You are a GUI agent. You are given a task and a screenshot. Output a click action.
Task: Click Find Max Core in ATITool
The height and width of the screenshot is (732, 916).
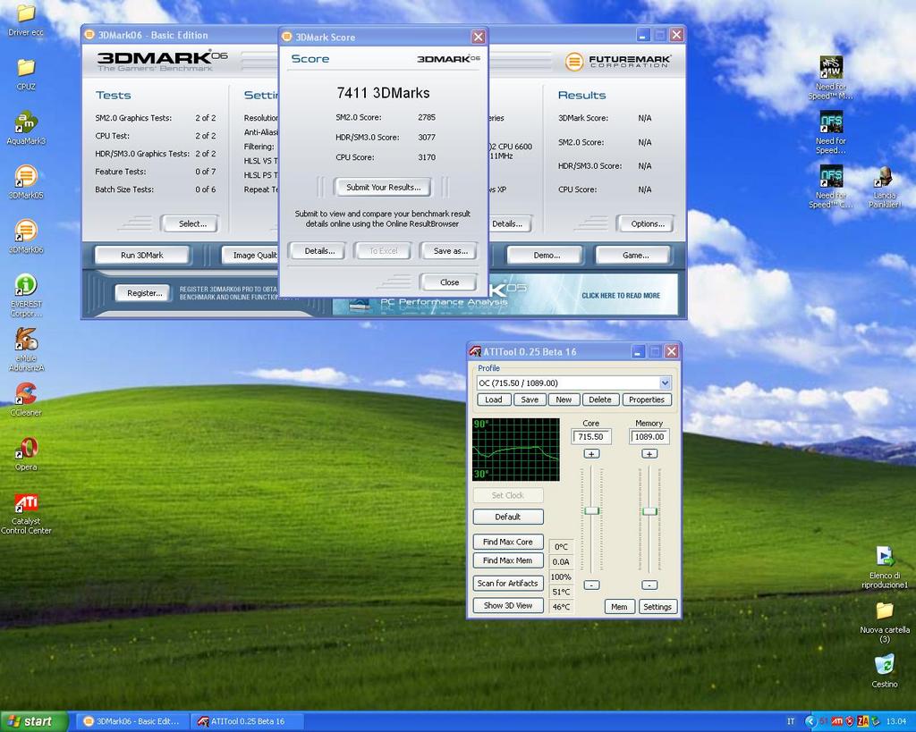point(508,542)
